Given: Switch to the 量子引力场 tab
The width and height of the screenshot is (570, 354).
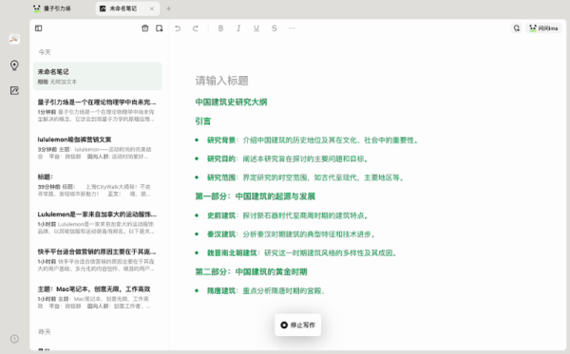Looking at the screenshot, I should coord(52,9).
